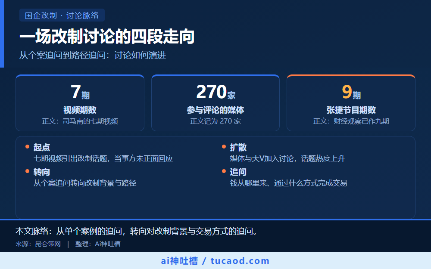Click the note 正文：财经观察已作九期
This screenshot has width=431, height=269.
(x=351, y=121)
